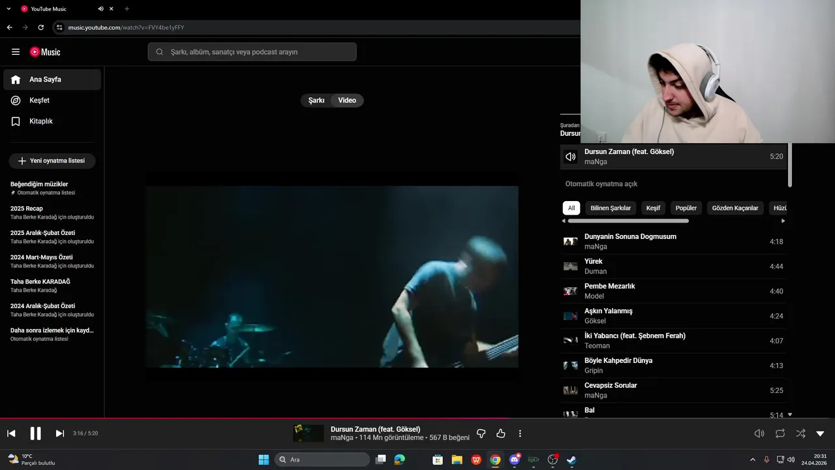The image size is (835, 470).
Task: Go to Ana Sayfa in sidebar
Action: coord(52,80)
